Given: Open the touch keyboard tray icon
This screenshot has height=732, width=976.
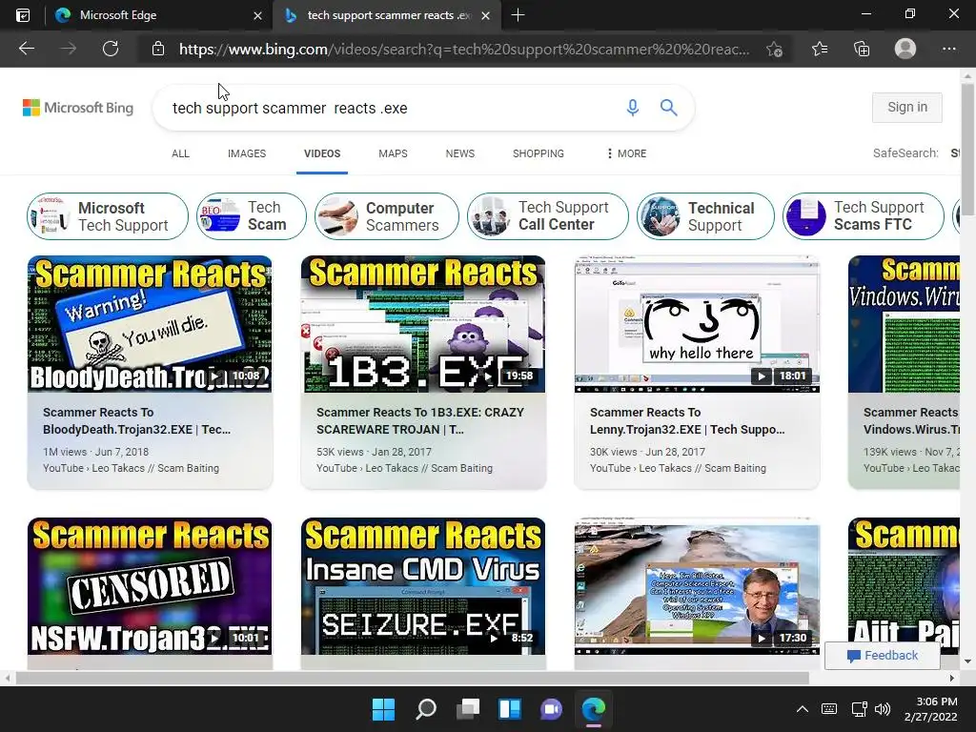Looking at the screenshot, I should 829,709.
